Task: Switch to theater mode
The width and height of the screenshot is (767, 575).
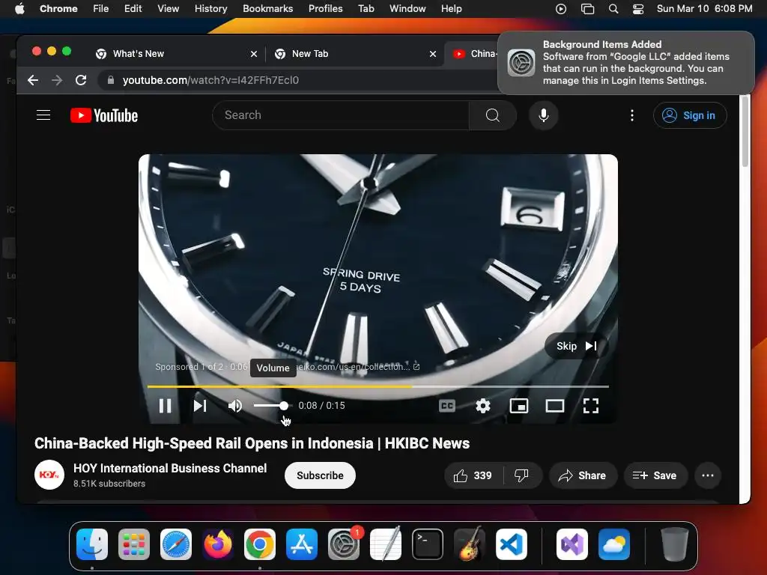Action: [x=555, y=406]
